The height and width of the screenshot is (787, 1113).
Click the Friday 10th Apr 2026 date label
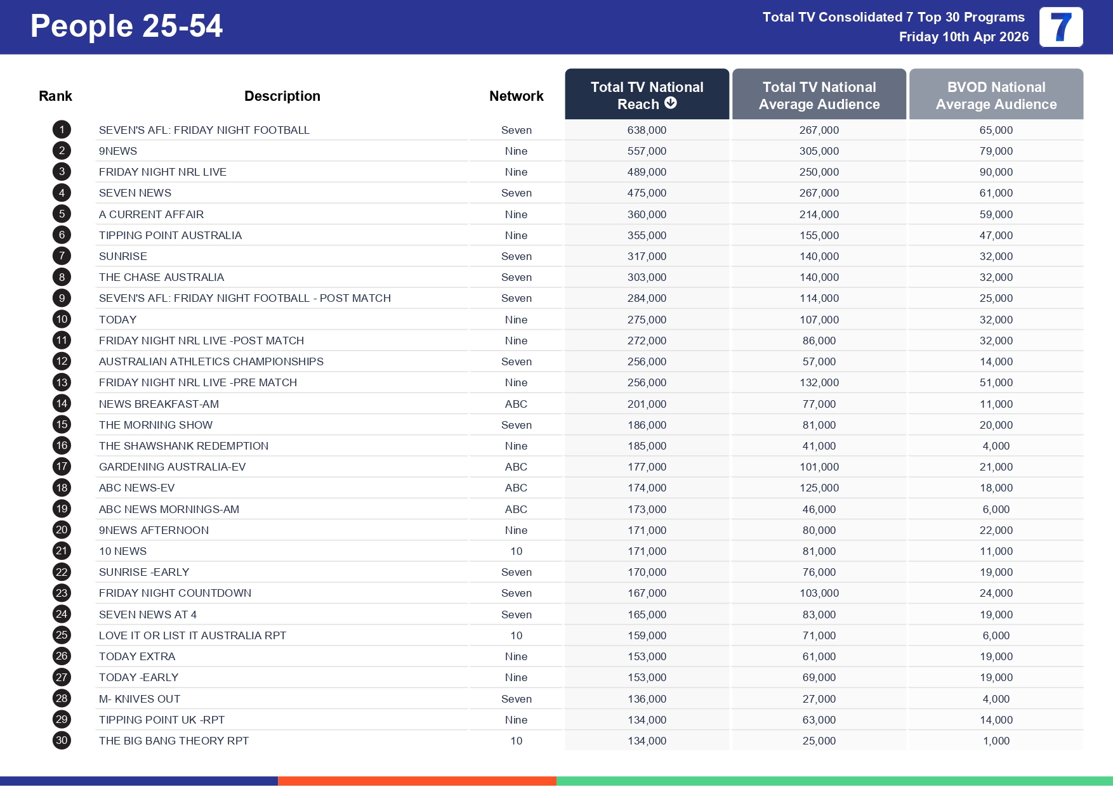[x=963, y=37]
